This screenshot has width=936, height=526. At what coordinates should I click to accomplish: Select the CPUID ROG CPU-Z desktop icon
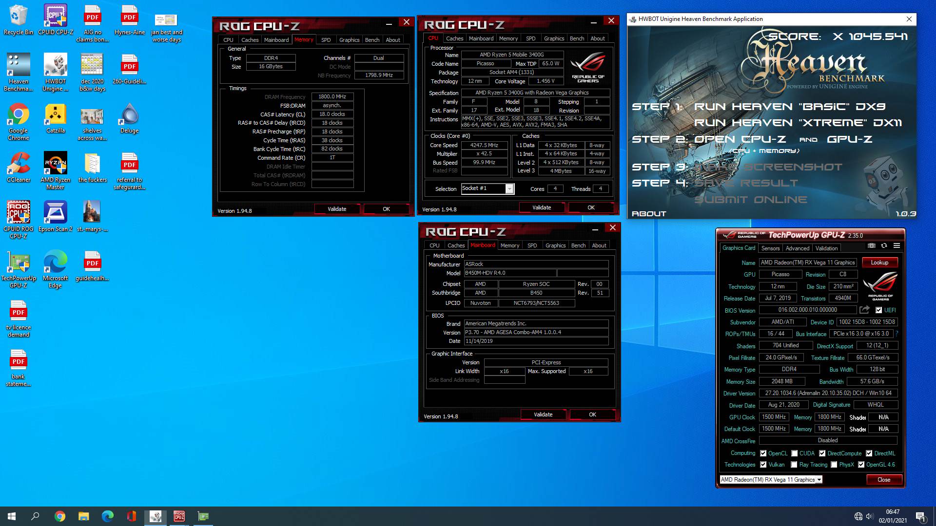click(19, 220)
